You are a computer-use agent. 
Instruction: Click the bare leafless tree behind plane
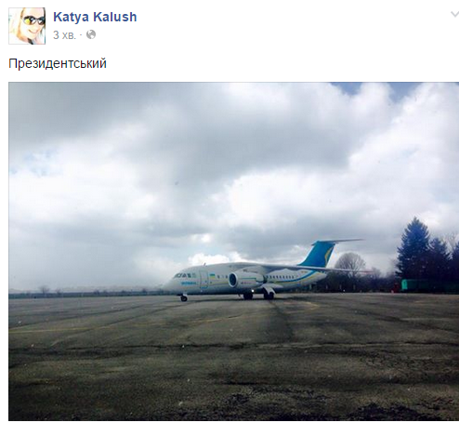pyautogui.click(x=350, y=263)
